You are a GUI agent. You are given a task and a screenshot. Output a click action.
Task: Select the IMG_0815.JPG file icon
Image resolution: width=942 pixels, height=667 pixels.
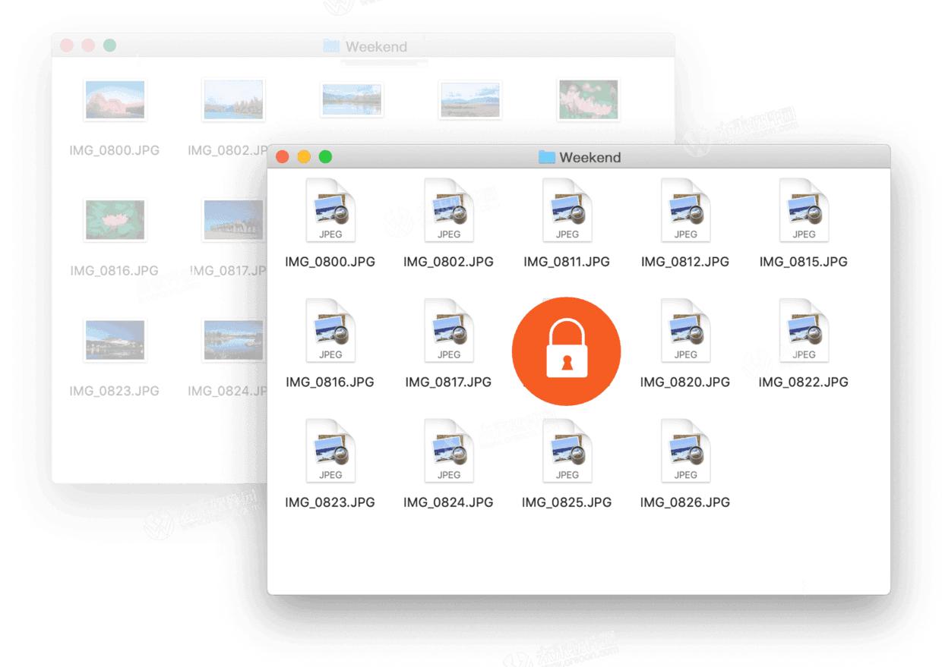click(804, 210)
